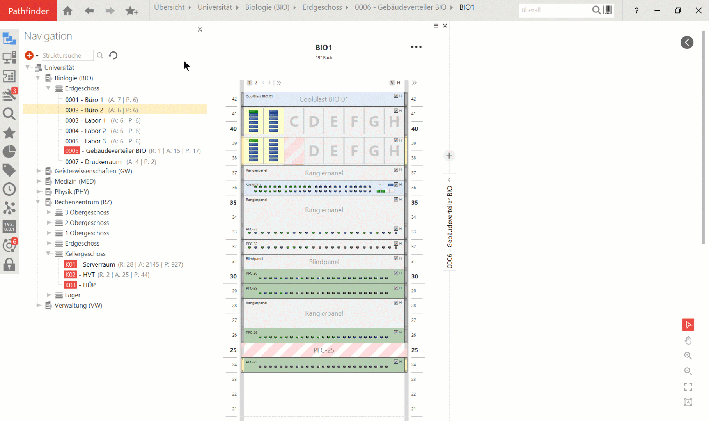
Task: Toggle V checkbox on Blindpanel row
Action: [x=396, y=258]
